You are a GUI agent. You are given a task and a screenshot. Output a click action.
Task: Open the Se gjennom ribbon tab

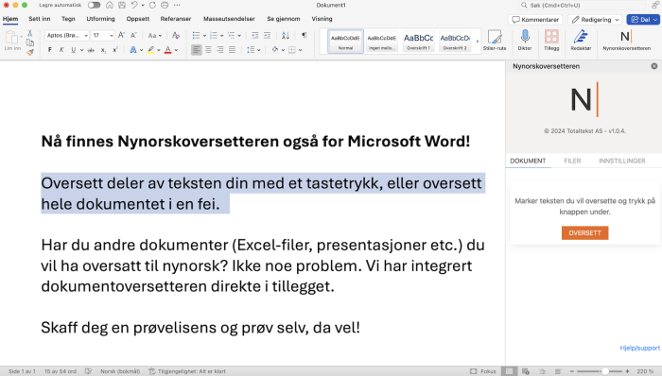click(284, 19)
